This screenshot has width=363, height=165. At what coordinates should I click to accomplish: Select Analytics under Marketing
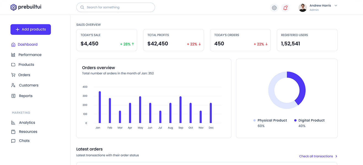pos(27,123)
